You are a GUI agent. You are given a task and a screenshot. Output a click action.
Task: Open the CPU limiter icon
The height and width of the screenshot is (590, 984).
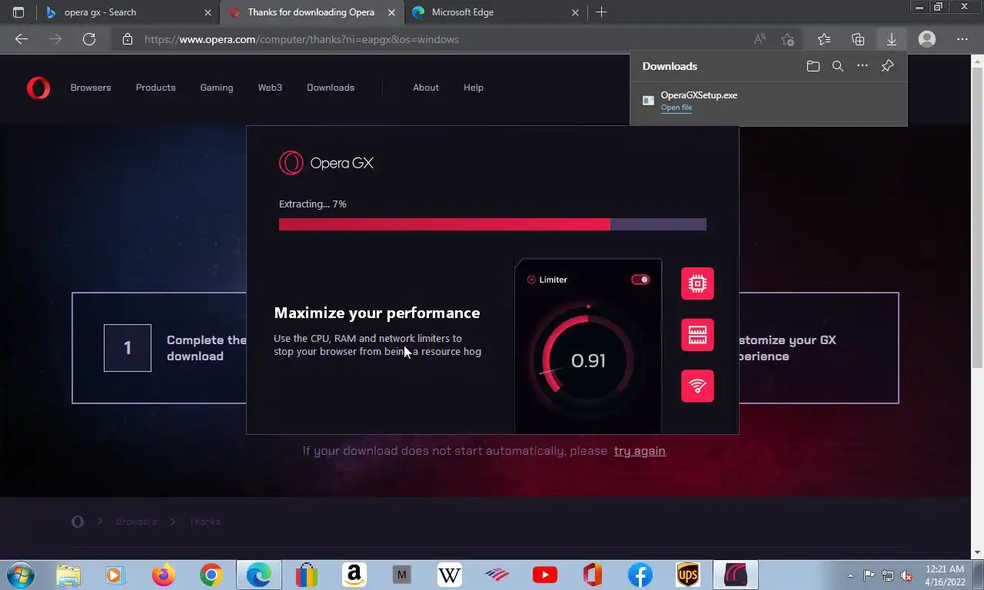point(697,283)
